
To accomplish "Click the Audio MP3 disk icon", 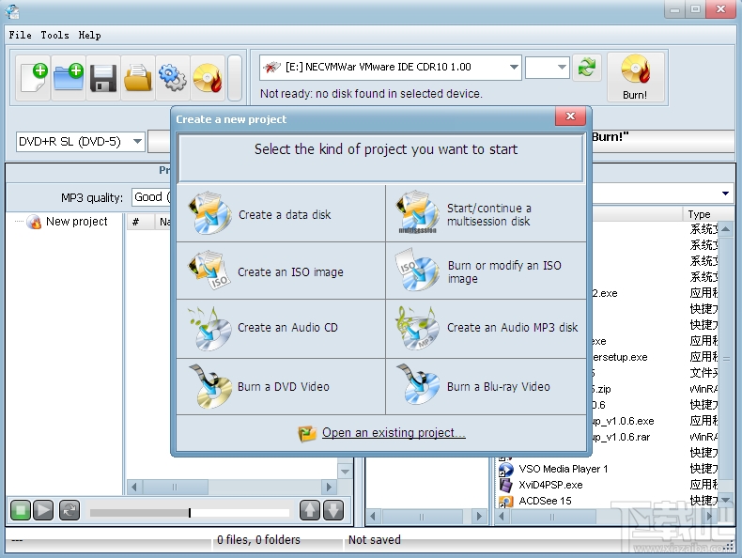I will [x=417, y=328].
